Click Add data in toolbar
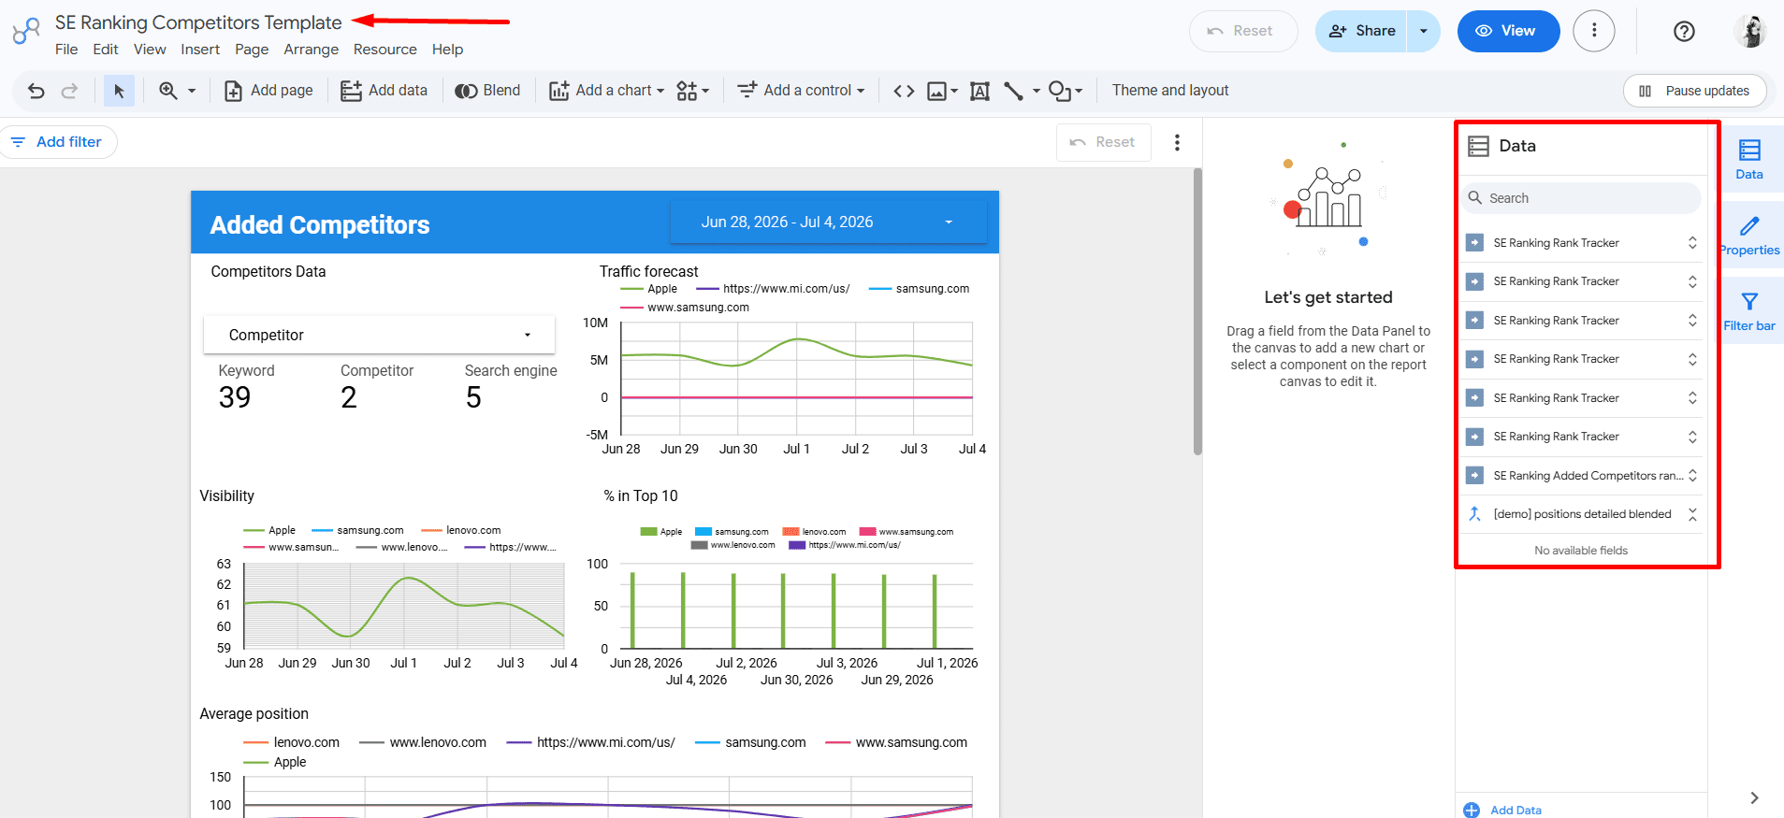The height and width of the screenshot is (818, 1784). [x=384, y=91]
